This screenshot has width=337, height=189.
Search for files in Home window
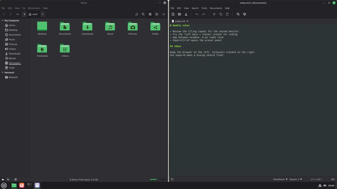click(143, 14)
